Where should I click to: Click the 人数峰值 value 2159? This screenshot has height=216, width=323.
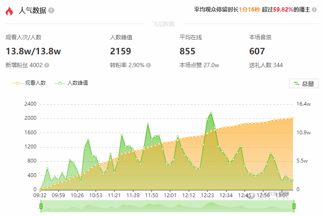coord(121,51)
